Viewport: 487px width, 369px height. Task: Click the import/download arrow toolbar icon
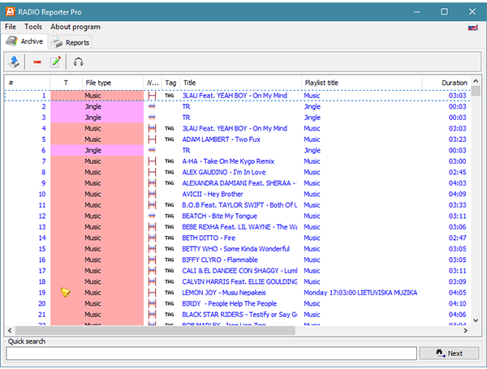coord(14,62)
